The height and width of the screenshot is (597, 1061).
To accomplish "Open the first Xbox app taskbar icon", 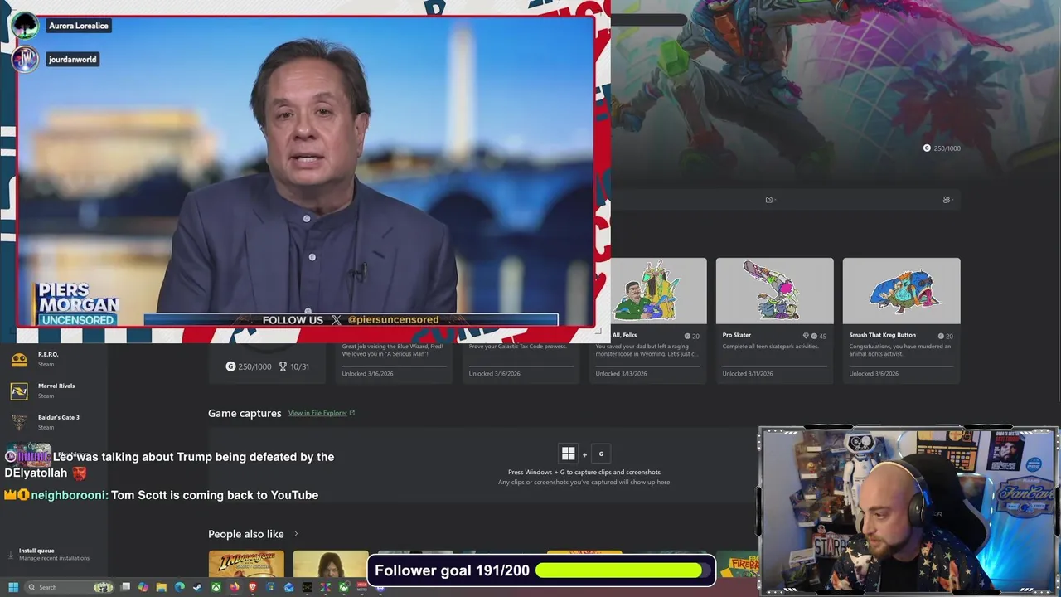I will click(x=216, y=587).
